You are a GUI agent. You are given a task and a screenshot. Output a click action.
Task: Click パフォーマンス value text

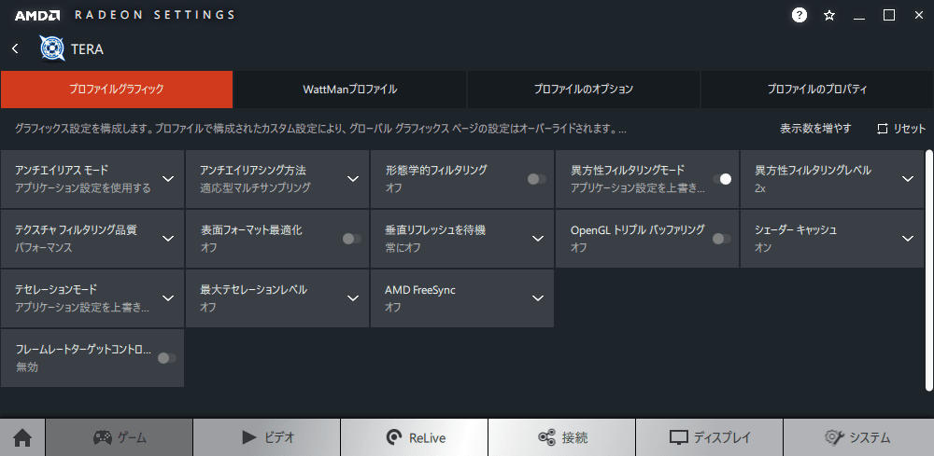pyautogui.click(x=44, y=248)
